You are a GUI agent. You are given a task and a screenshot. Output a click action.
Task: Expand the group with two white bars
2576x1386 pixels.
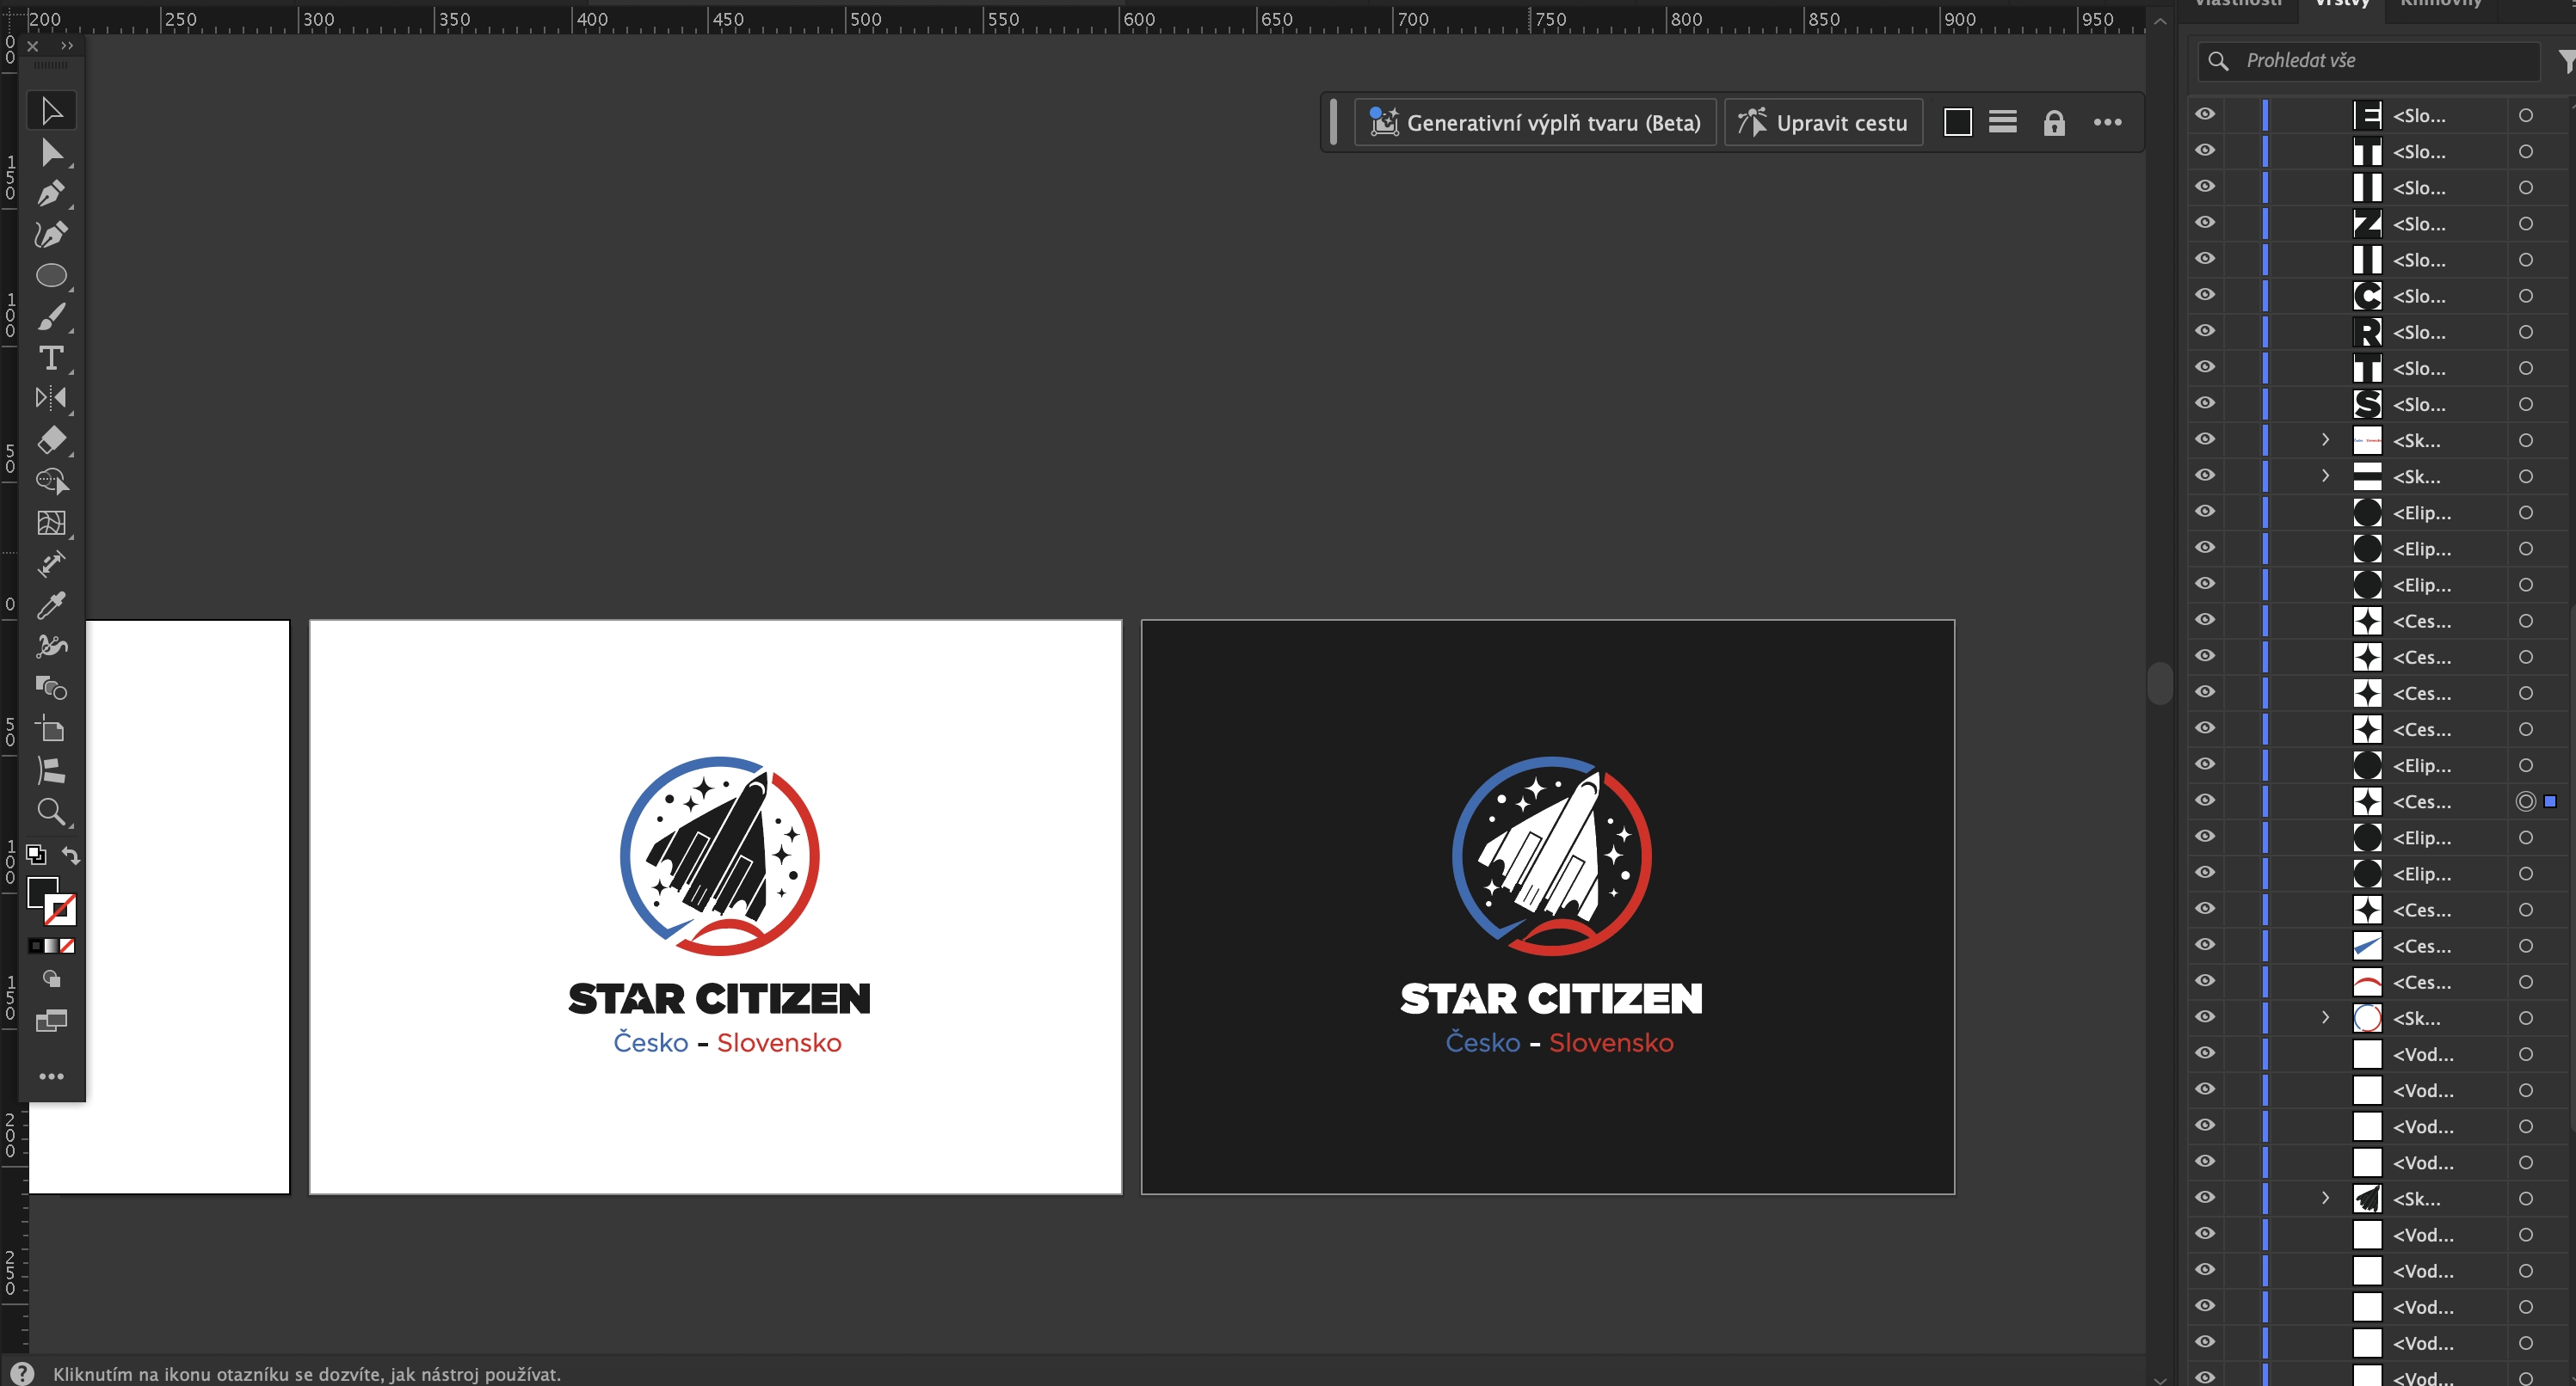tap(2325, 475)
